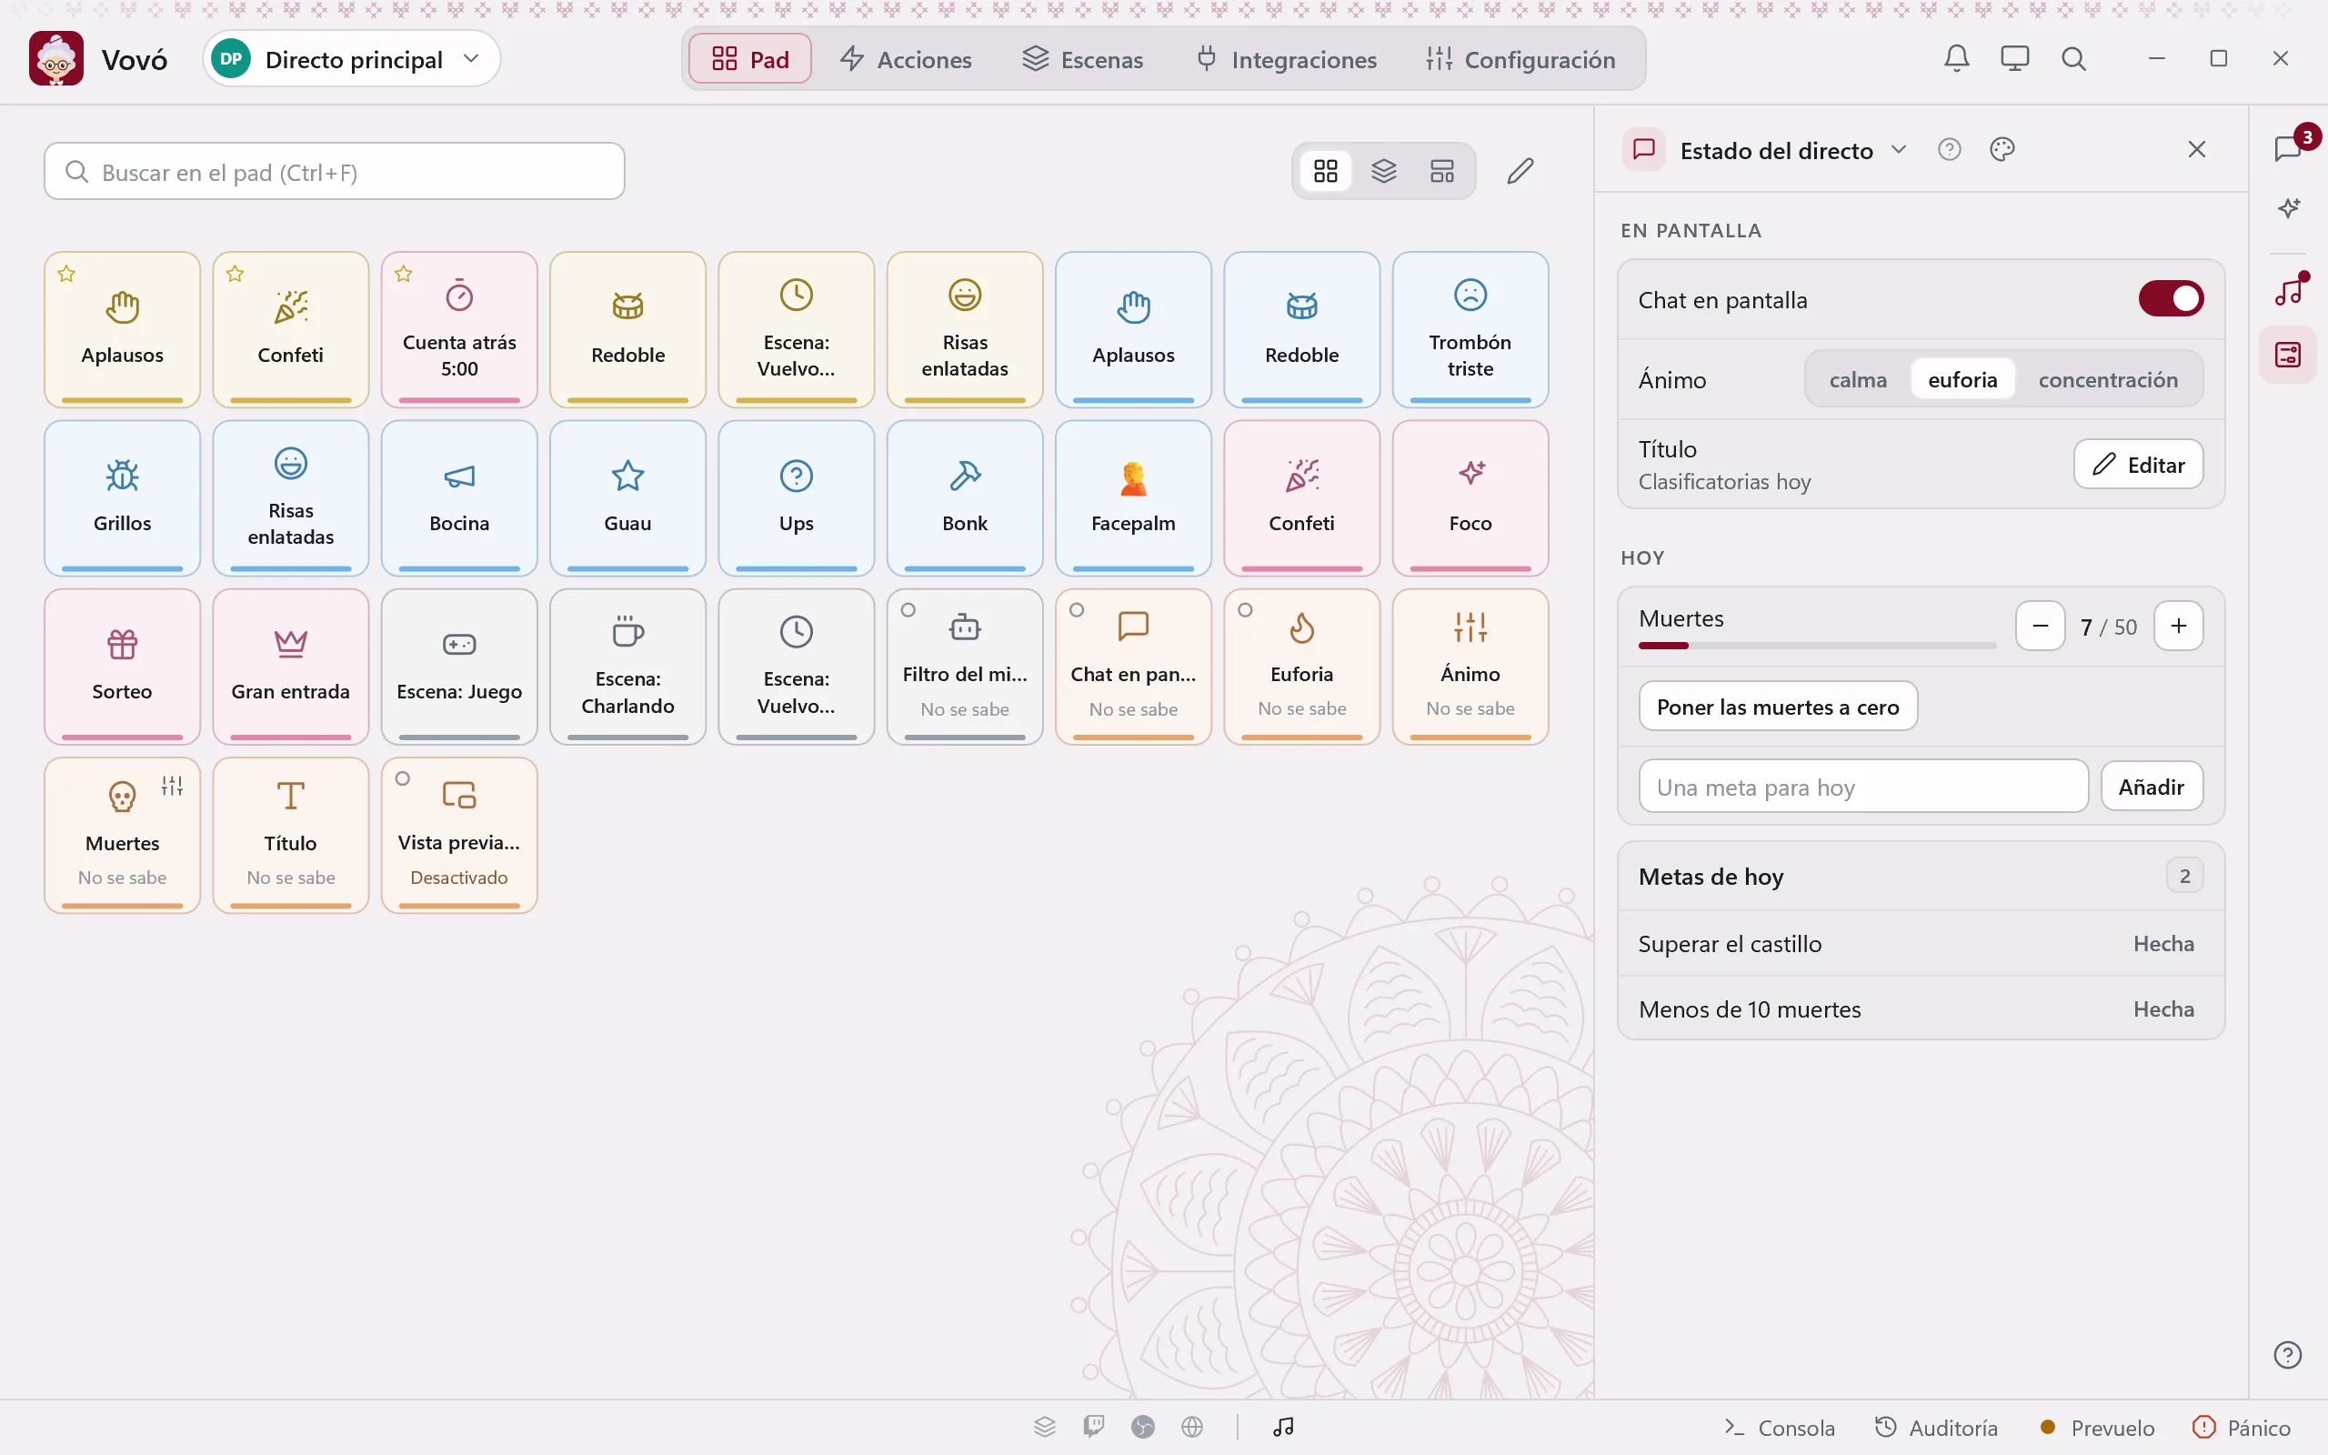Set Ánimo to calma
2328x1455 pixels.
pyautogui.click(x=1858, y=380)
